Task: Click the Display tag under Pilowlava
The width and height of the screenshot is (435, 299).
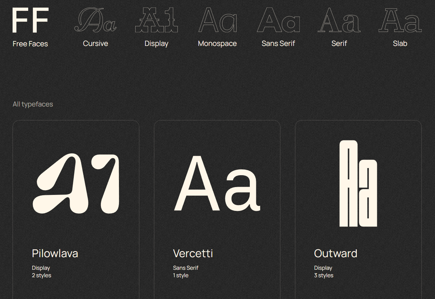Action: coord(41,268)
